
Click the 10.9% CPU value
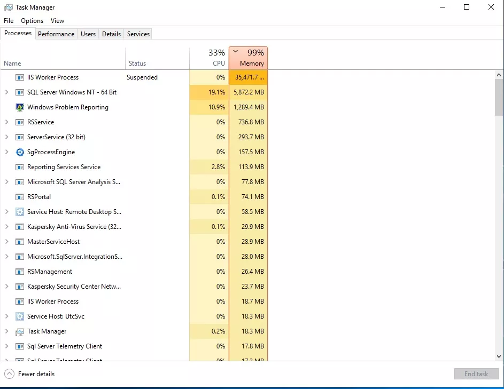[x=216, y=107]
